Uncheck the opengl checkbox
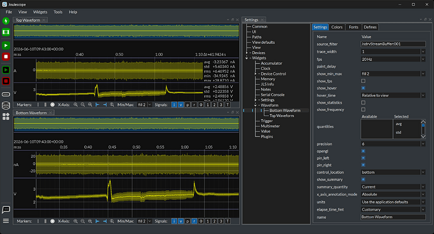Image resolution: width=434 pixels, height=234 pixels. 363,151
